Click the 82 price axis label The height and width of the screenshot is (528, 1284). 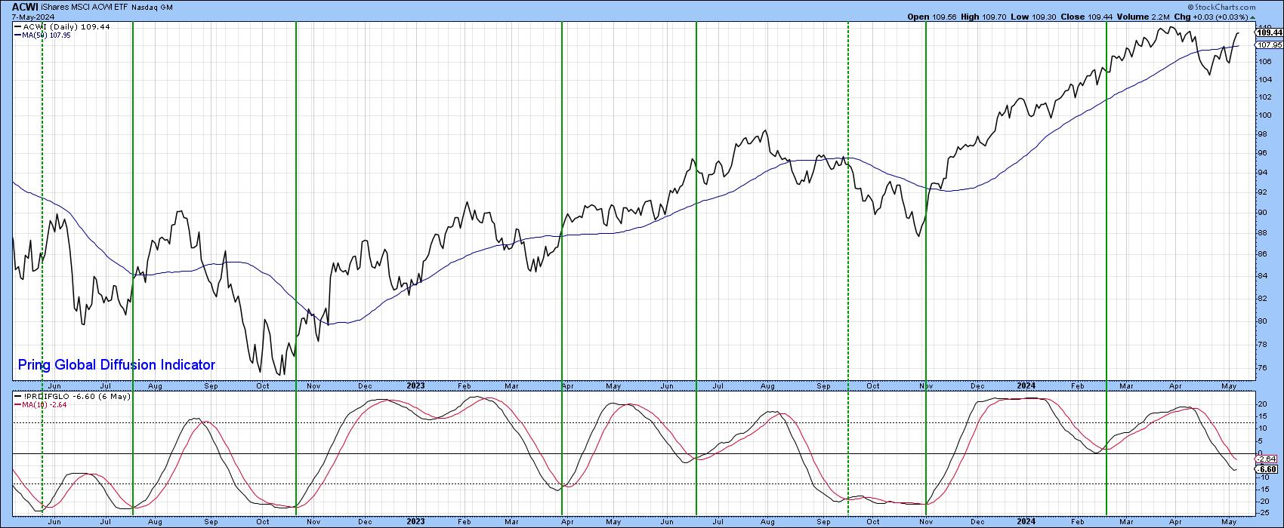click(1261, 299)
